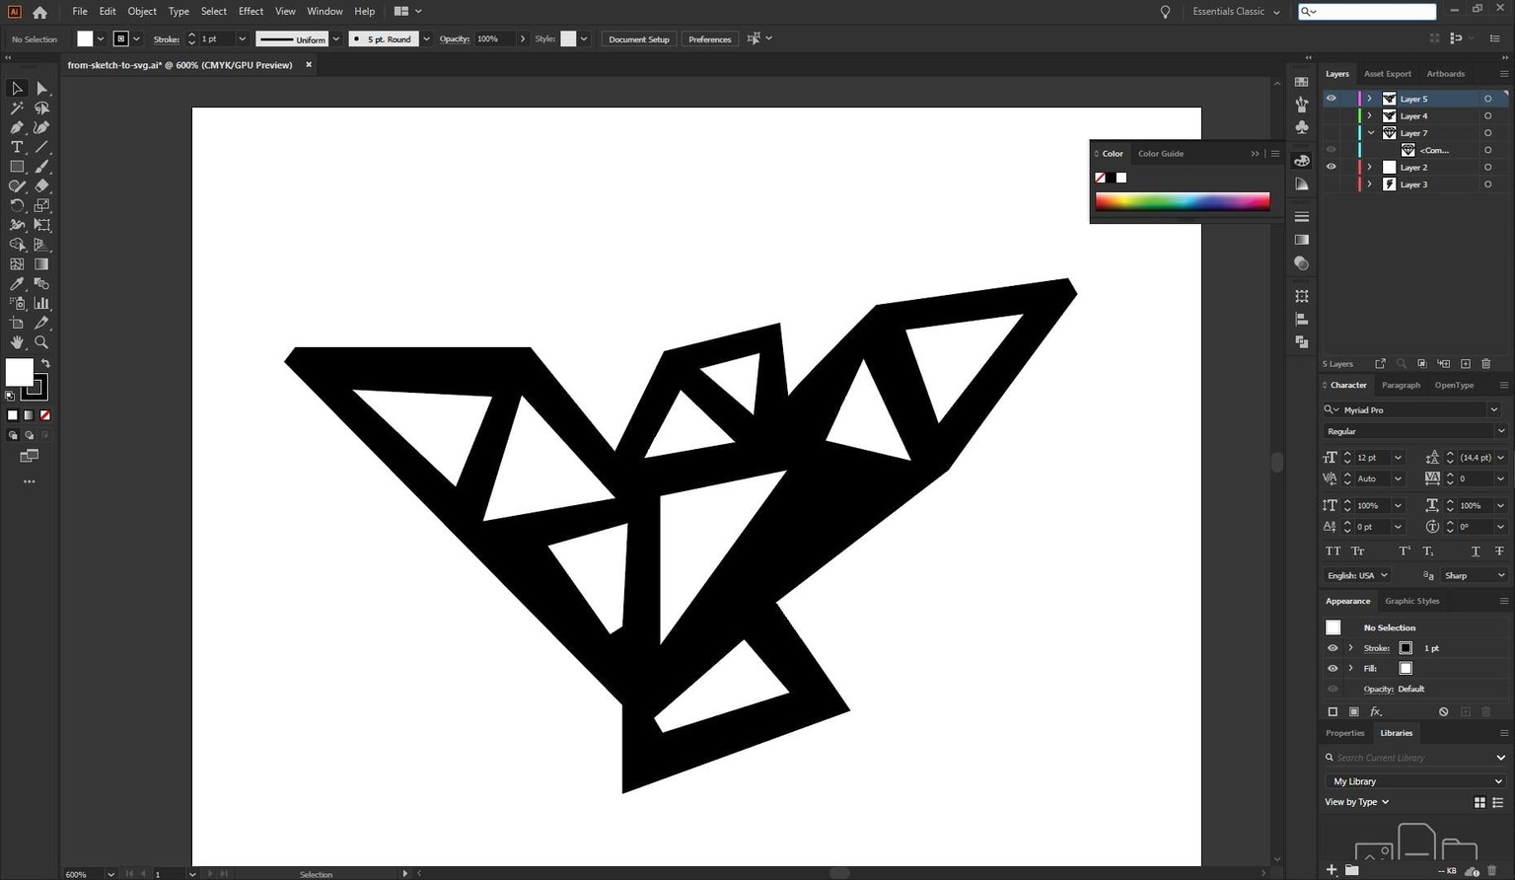
Task: Collapse Layer 7 contents
Action: tap(1370, 133)
